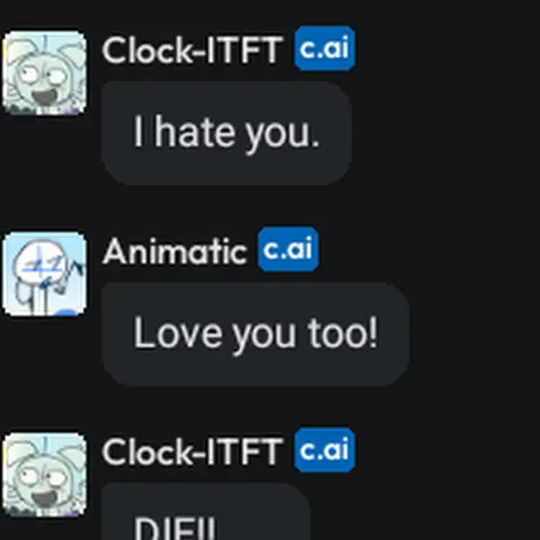Viewport: 540px width, 540px height.
Task: Click c.ai badge above the "DIE!!" bubble
Action: [325, 450]
